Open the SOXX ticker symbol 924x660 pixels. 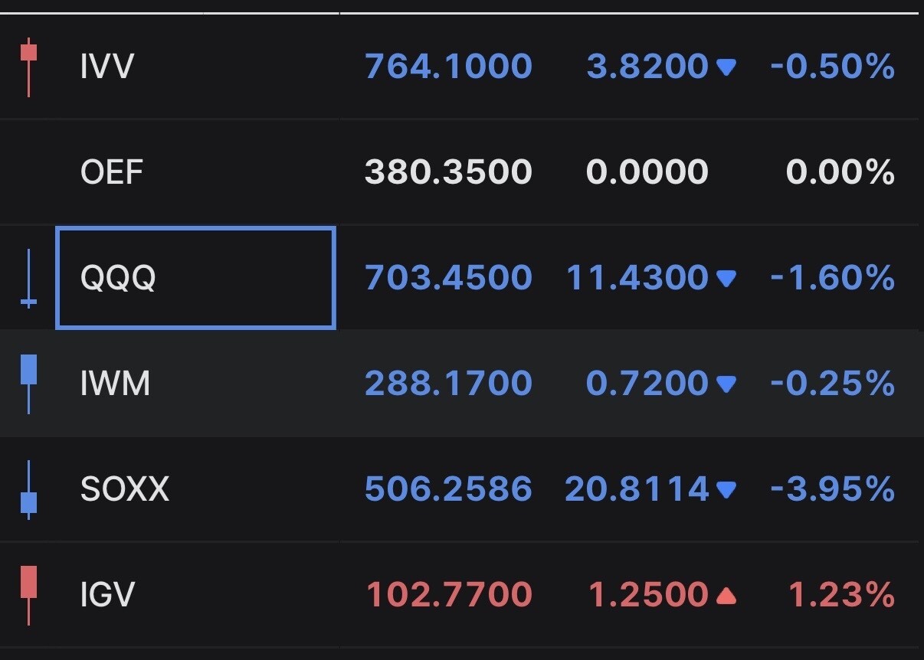coord(125,488)
